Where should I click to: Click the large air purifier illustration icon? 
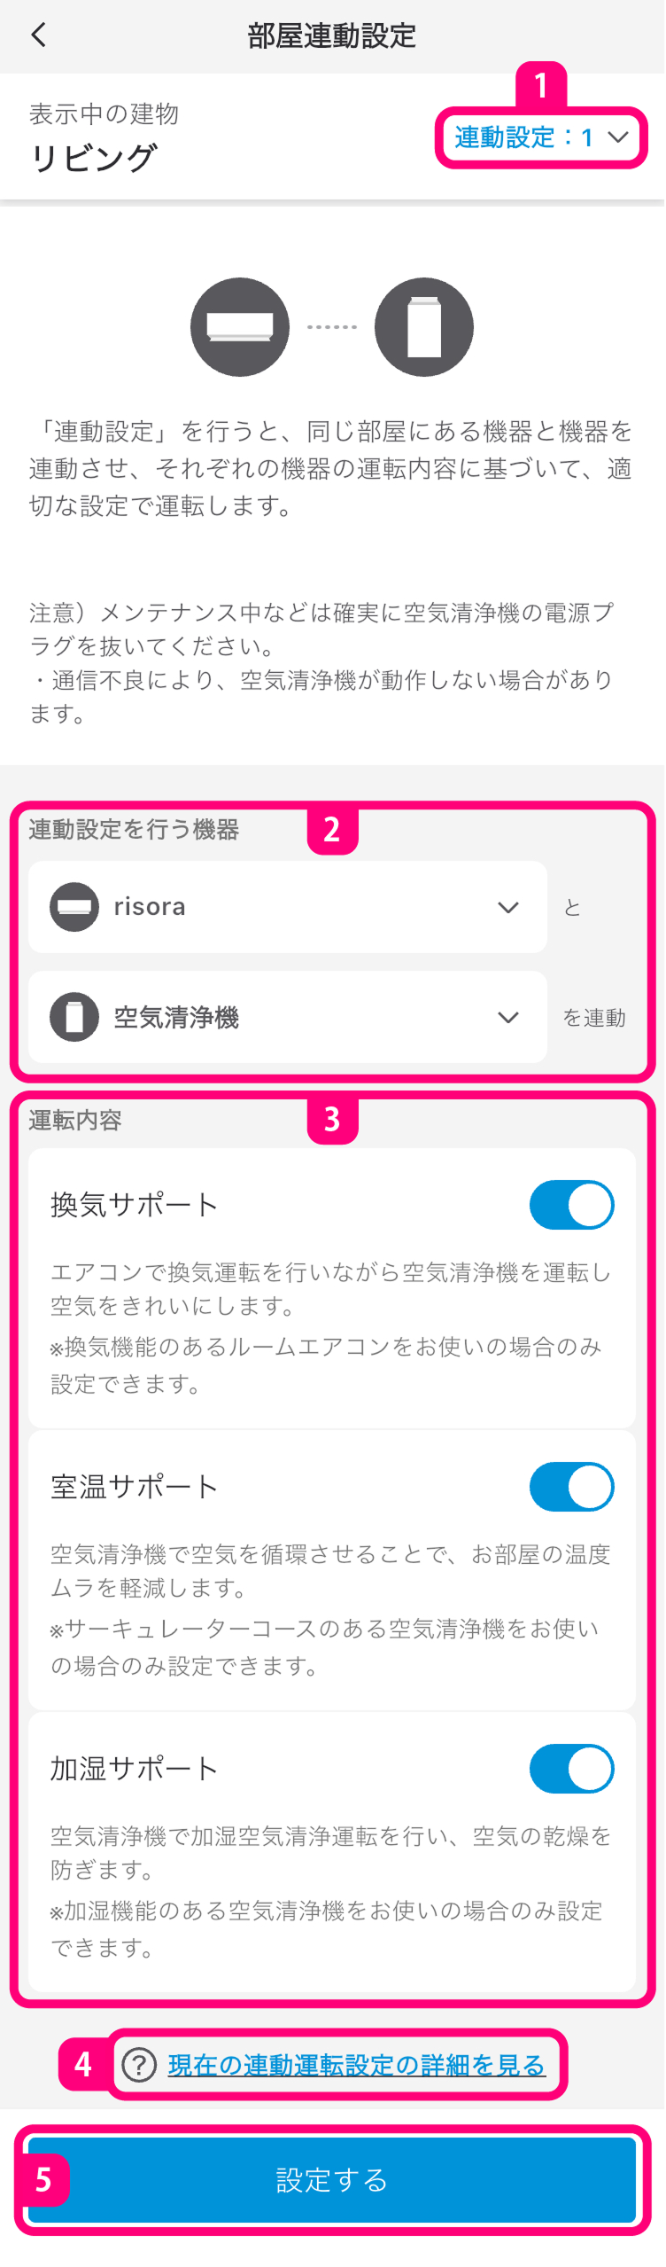424,327
